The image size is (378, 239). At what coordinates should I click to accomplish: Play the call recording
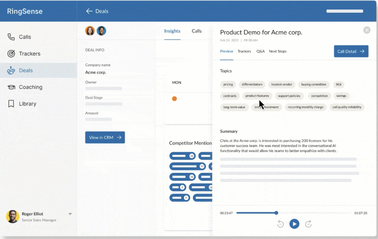pos(294,224)
